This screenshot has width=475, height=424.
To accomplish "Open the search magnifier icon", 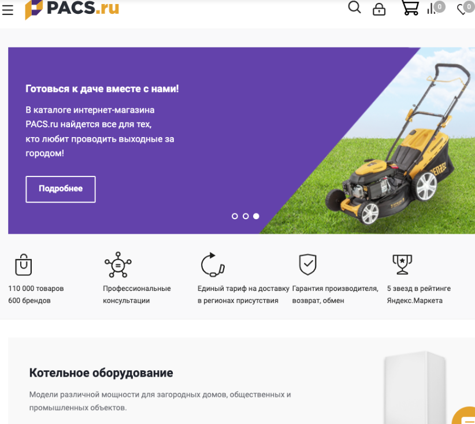I will coord(354,8).
